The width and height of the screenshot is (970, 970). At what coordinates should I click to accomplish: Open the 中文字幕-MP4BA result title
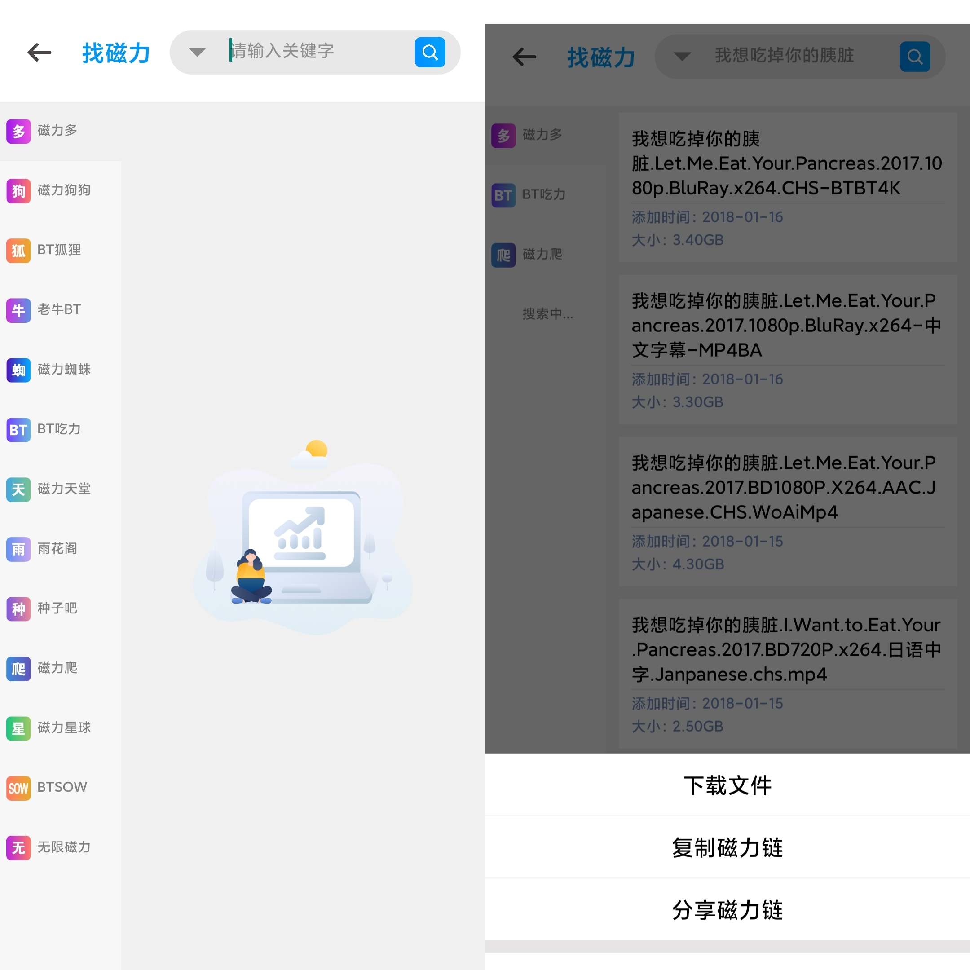point(787,325)
